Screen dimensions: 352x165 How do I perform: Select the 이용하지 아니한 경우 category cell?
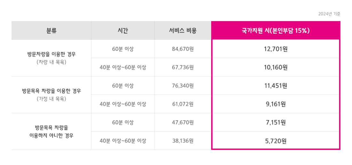(52, 131)
